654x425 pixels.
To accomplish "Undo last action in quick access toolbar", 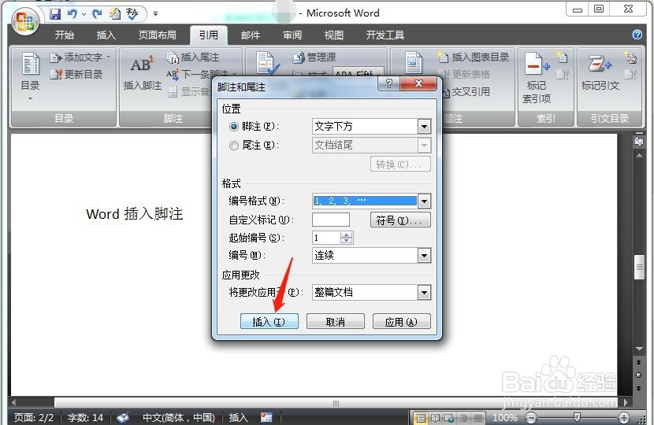I will point(72,13).
